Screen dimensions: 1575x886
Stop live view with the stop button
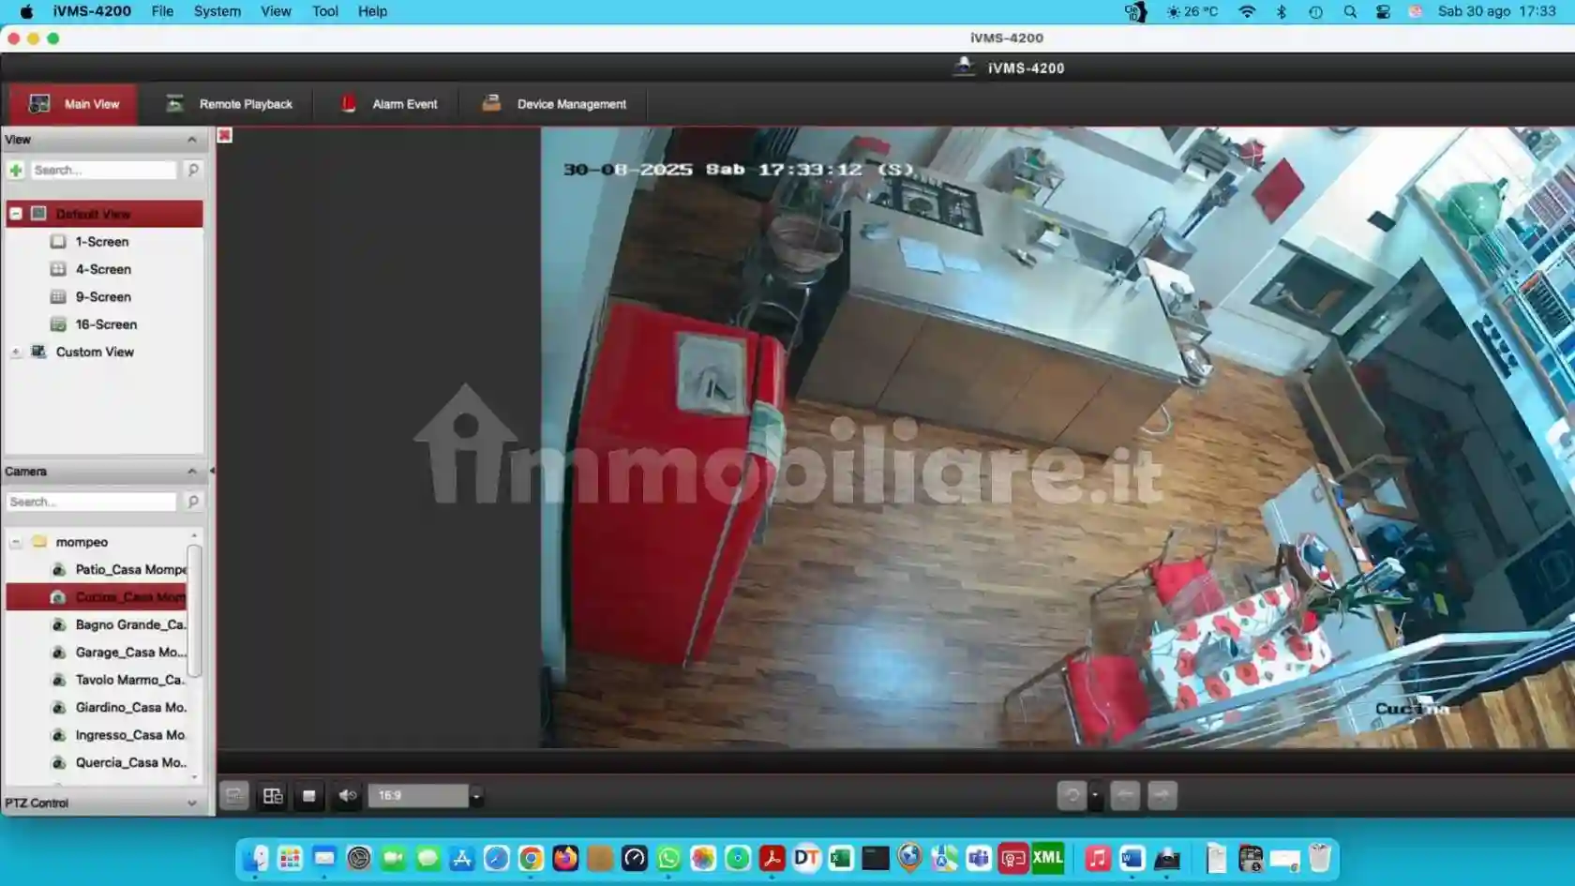click(308, 796)
